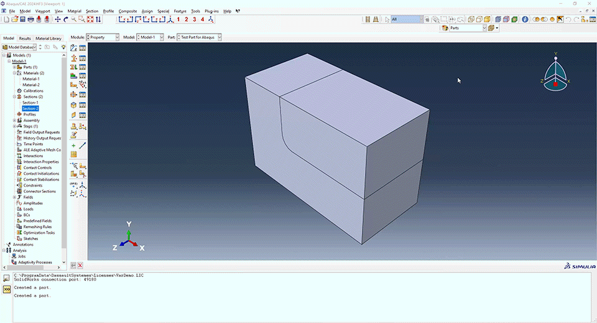Screen dimensions: 597x323
Task: Toggle the command line interface button
Action: click(7, 289)
